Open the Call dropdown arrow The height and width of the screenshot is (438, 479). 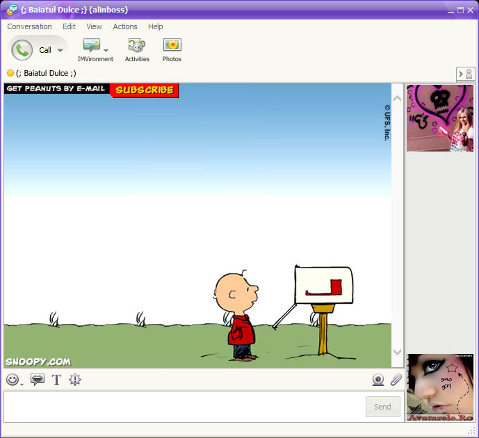coord(60,50)
